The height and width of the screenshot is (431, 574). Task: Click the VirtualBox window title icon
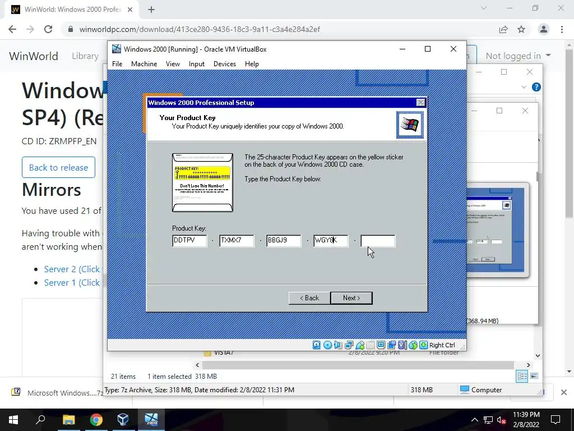coord(117,49)
